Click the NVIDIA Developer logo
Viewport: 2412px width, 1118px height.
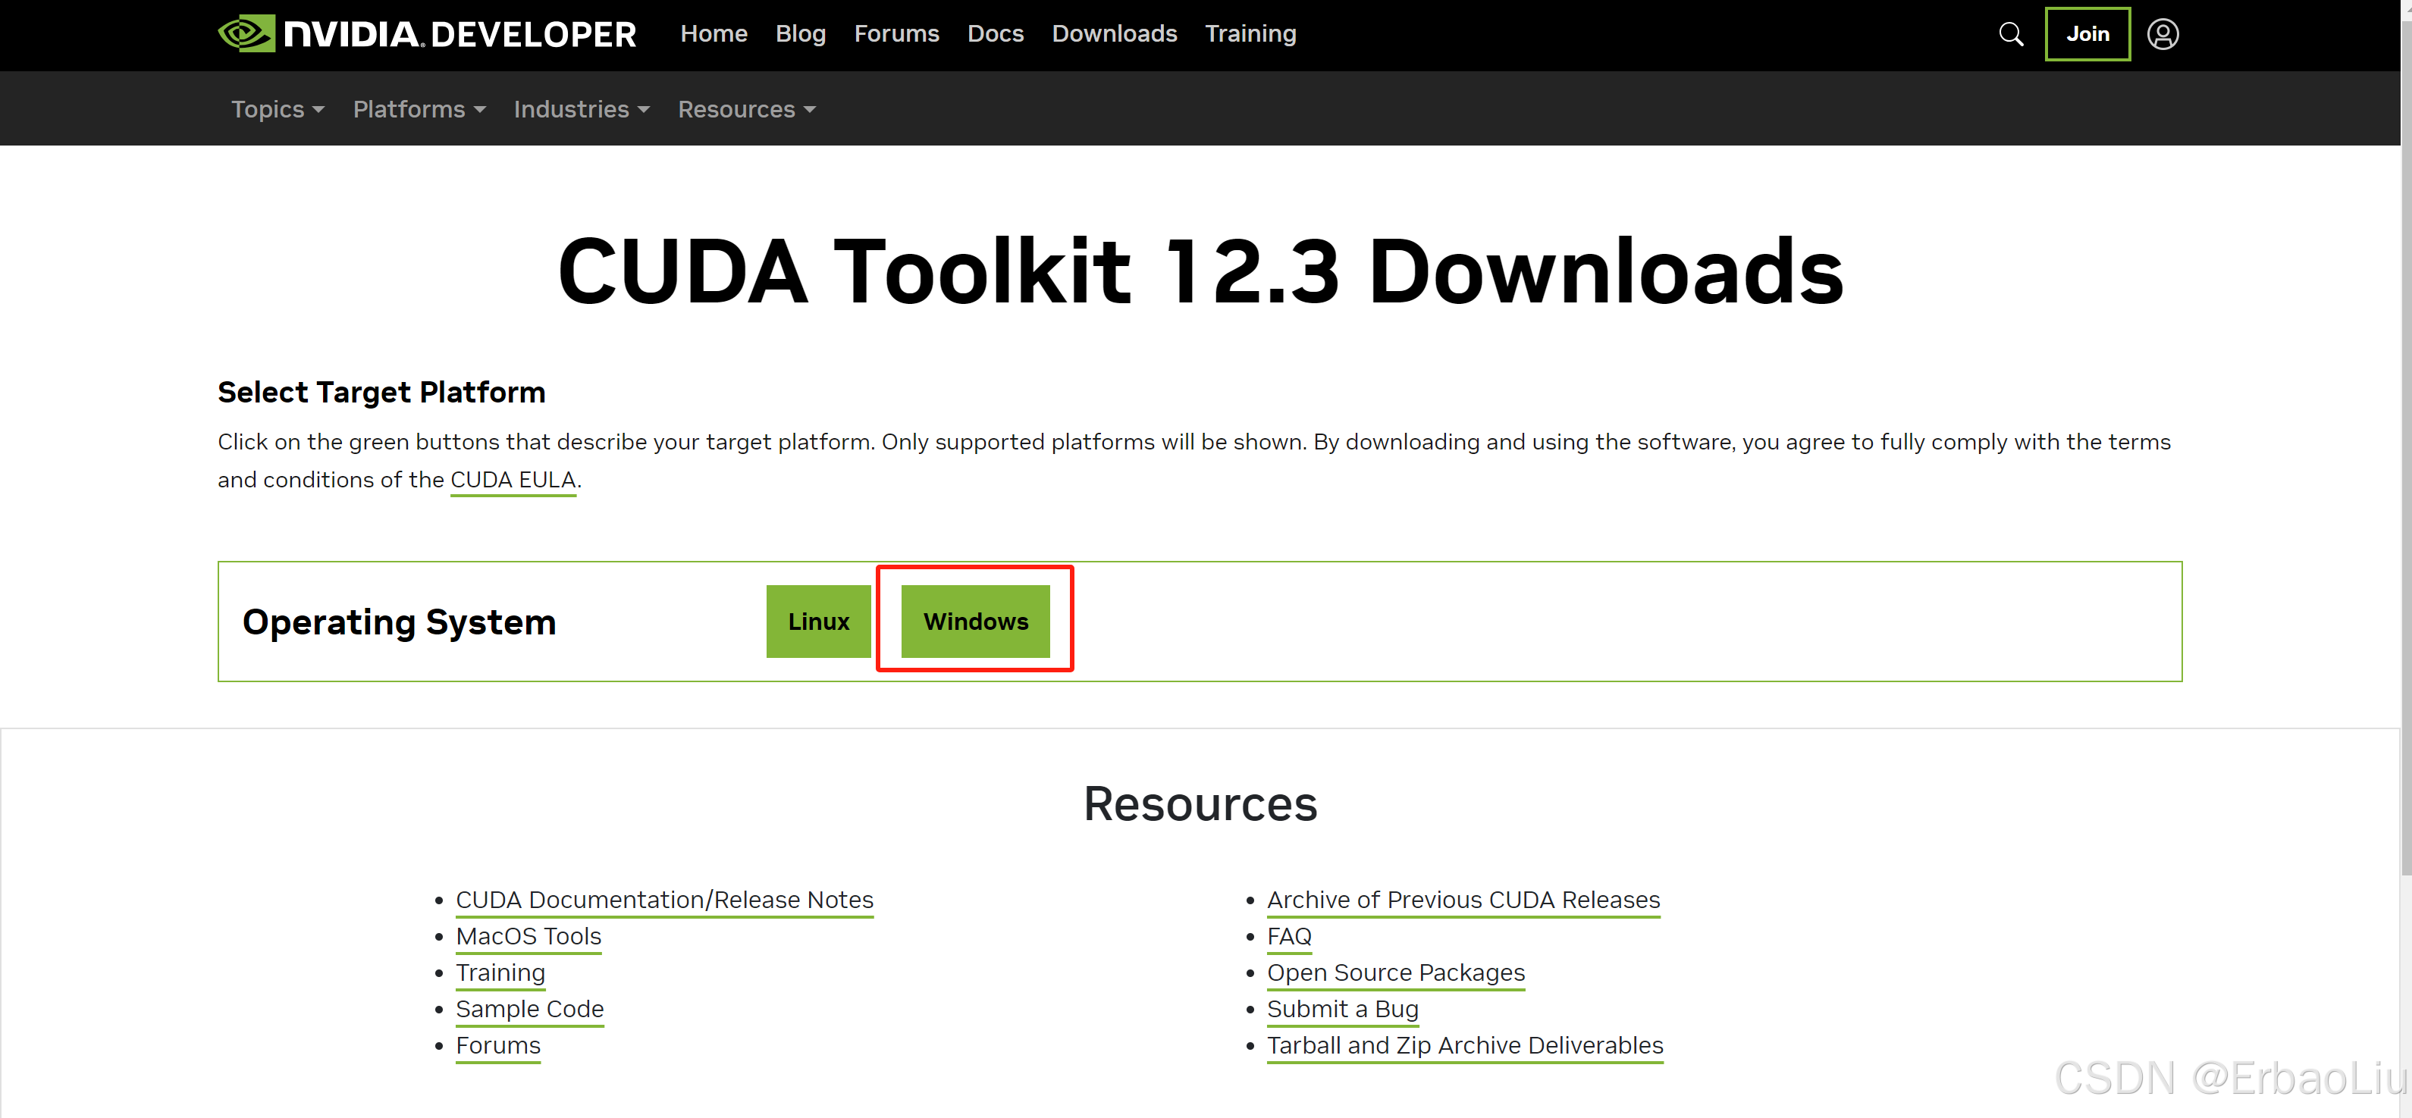(427, 33)
